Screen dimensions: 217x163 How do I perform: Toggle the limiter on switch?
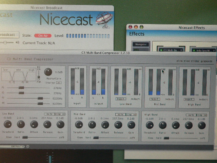[x=59, y=83]
